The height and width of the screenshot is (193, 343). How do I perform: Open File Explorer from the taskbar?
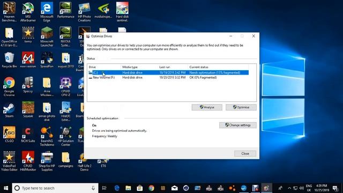pyautogui.click(x=128, y=188)
